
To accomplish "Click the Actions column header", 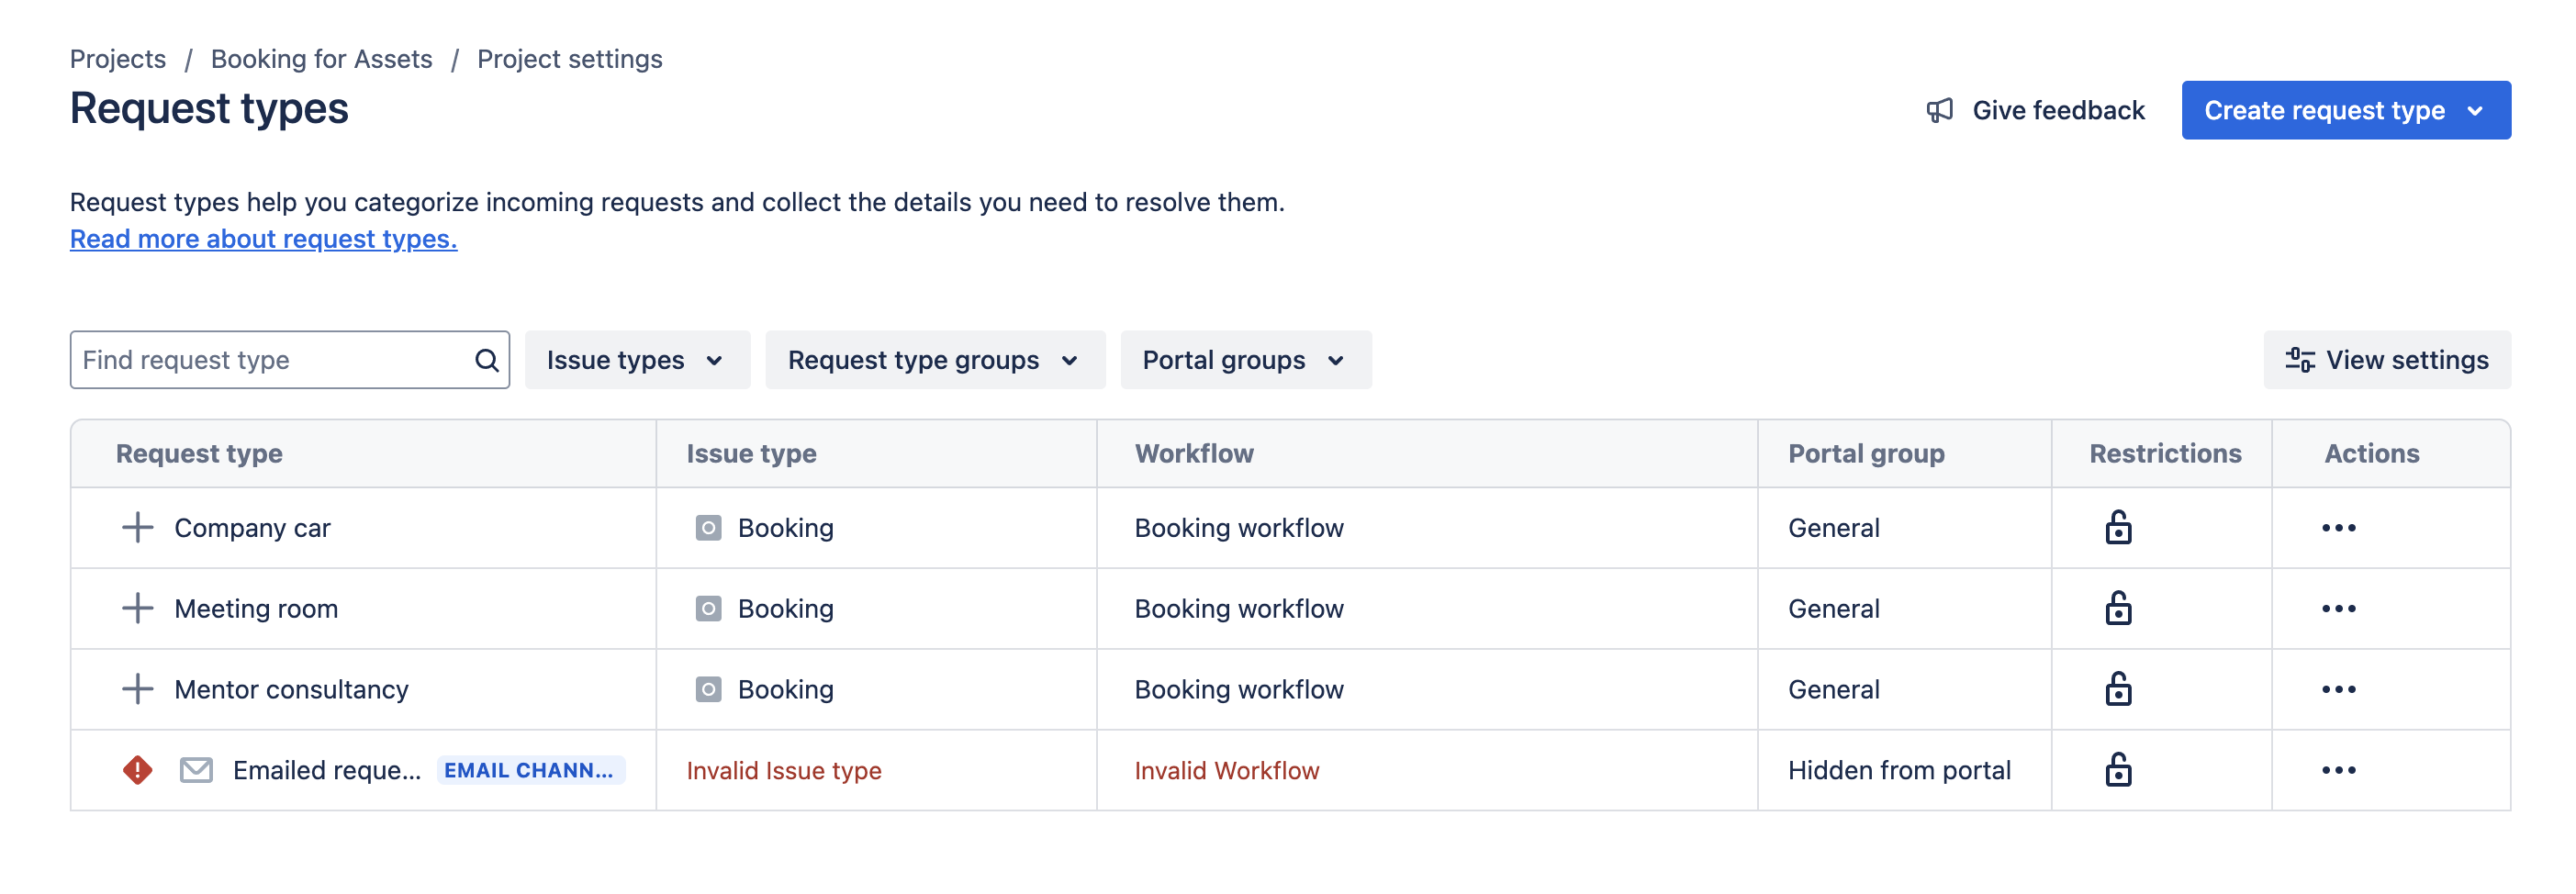I will (2371, 454).
